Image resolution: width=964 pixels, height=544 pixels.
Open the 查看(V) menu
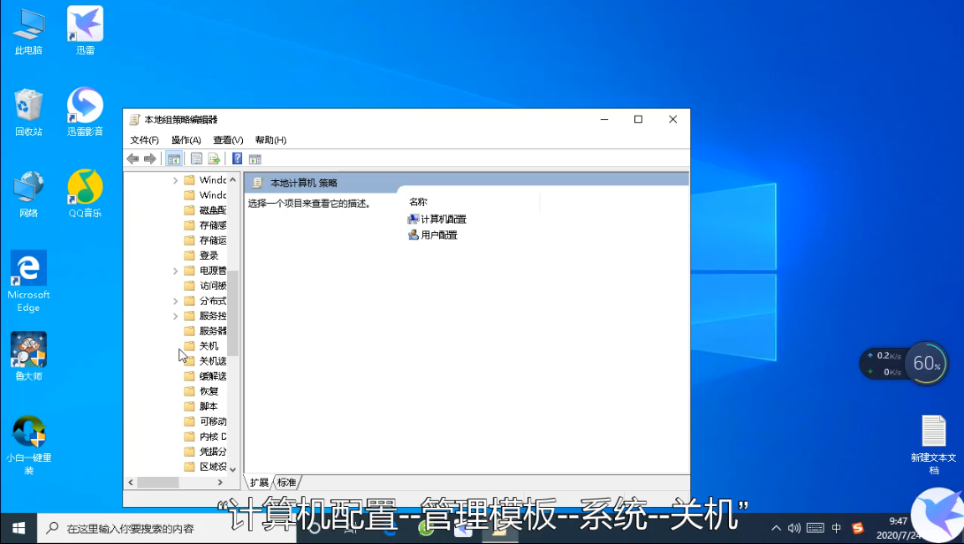[x=227, y=139]
